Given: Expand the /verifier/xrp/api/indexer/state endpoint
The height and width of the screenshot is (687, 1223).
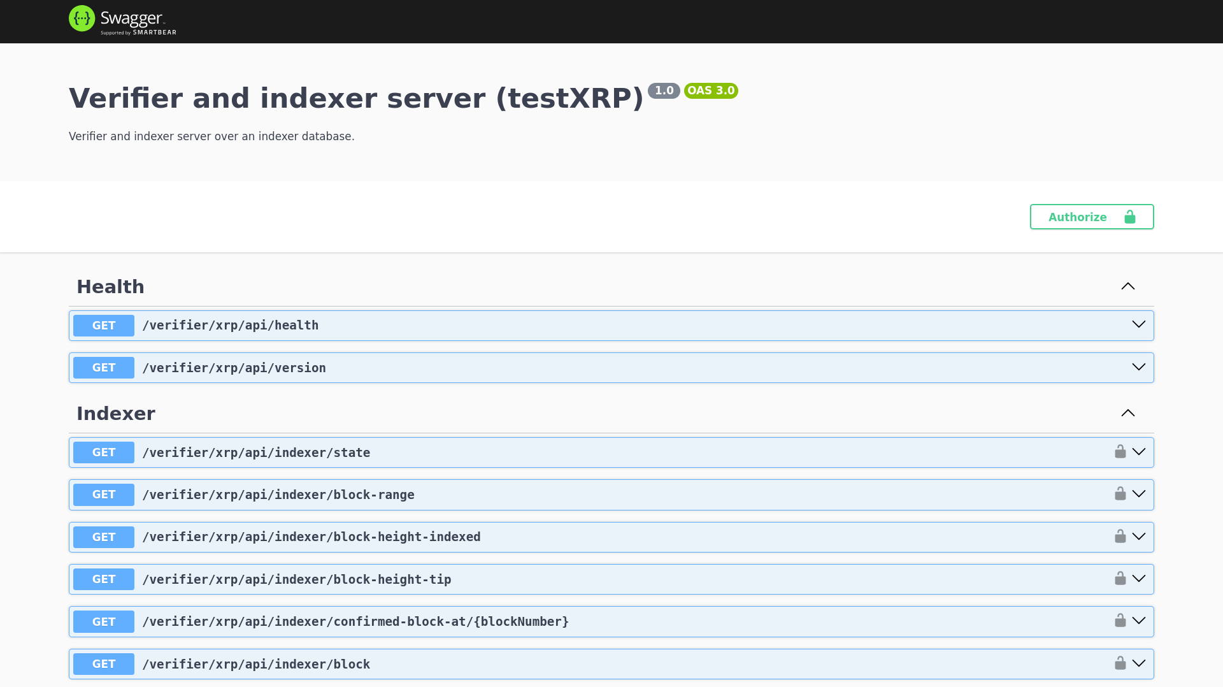Looking at the screenshot, I should (x=1140, y=452).
